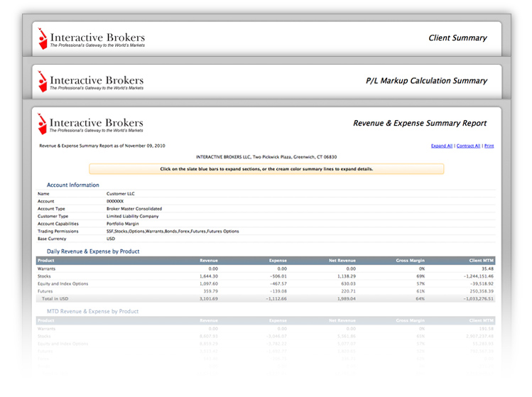Click the Portfolio Margin value

click(122, 224)
